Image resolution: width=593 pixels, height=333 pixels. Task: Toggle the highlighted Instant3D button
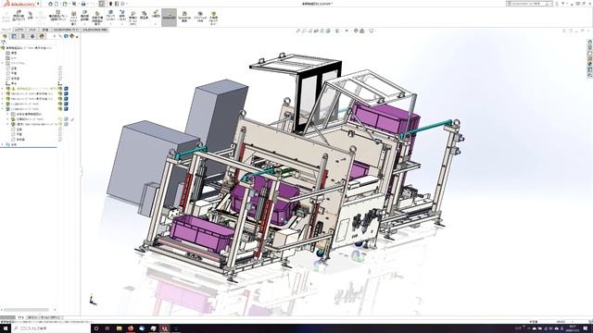(169, 18)
